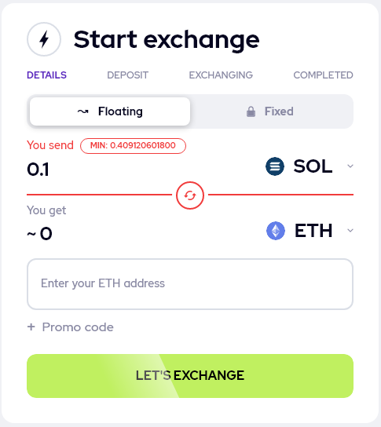381x427 pixels.
Task: Click the wavy arrow icon next to Floating
Action: [82, 111]
